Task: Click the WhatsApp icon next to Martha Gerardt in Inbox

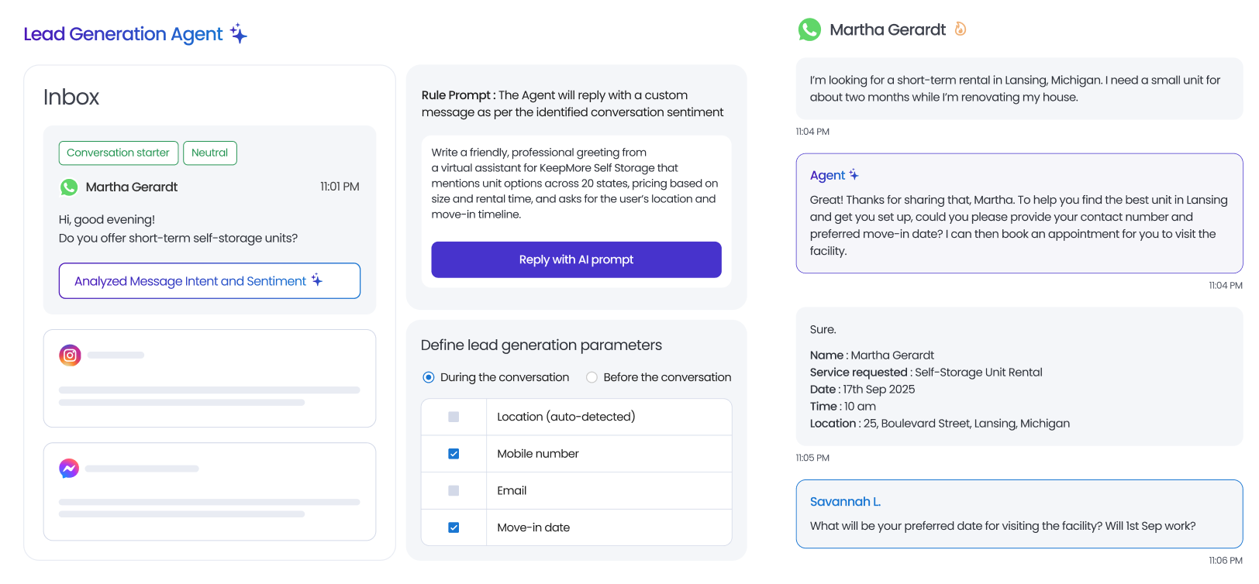Action: pyautogui.click(x=69, y=187)
